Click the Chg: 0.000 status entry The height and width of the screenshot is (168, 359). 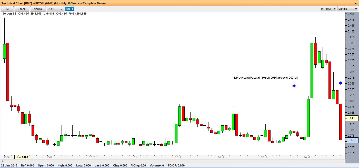(120, 165)
